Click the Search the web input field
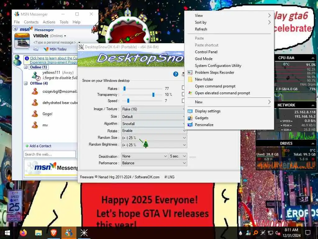 (x=50, y=154)
